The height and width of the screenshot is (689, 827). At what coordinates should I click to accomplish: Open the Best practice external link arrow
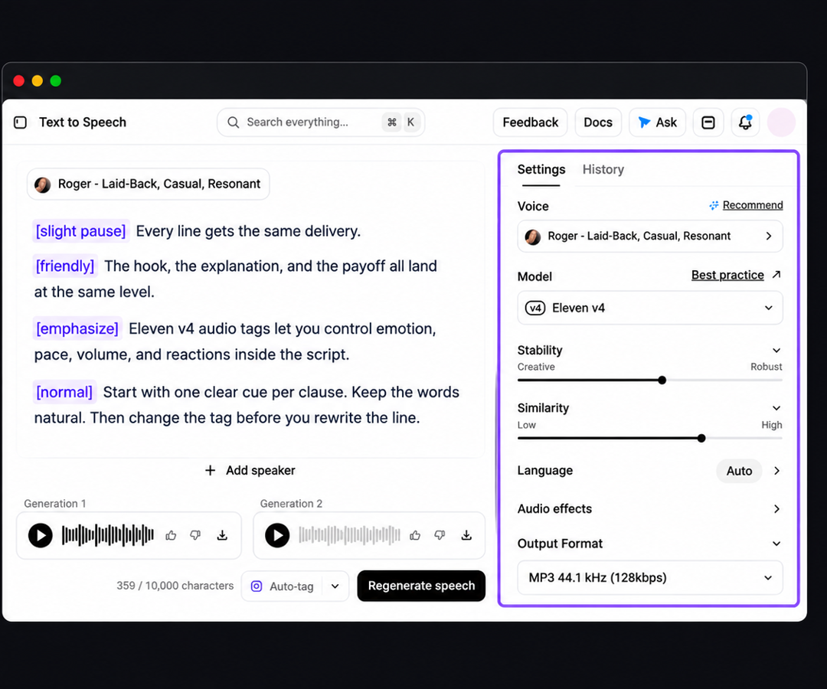(776, 275)
